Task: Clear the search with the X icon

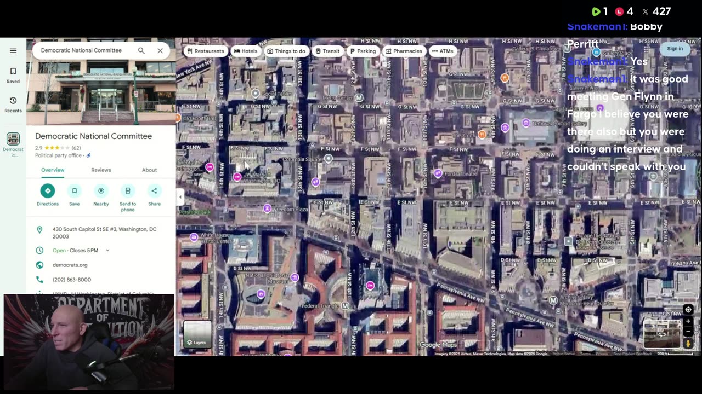Action: tap(160, 50)
